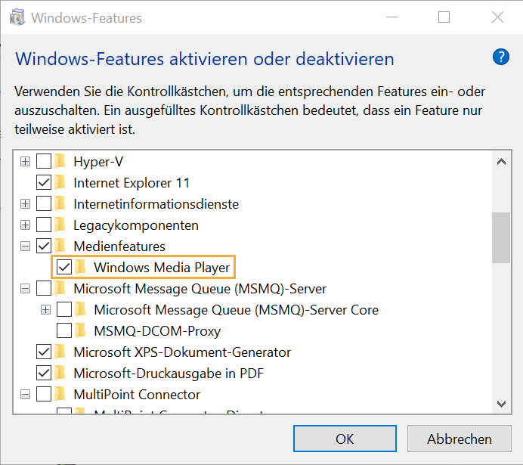Click the Legacykomponenten folder icon

click(x=60, y=225)
